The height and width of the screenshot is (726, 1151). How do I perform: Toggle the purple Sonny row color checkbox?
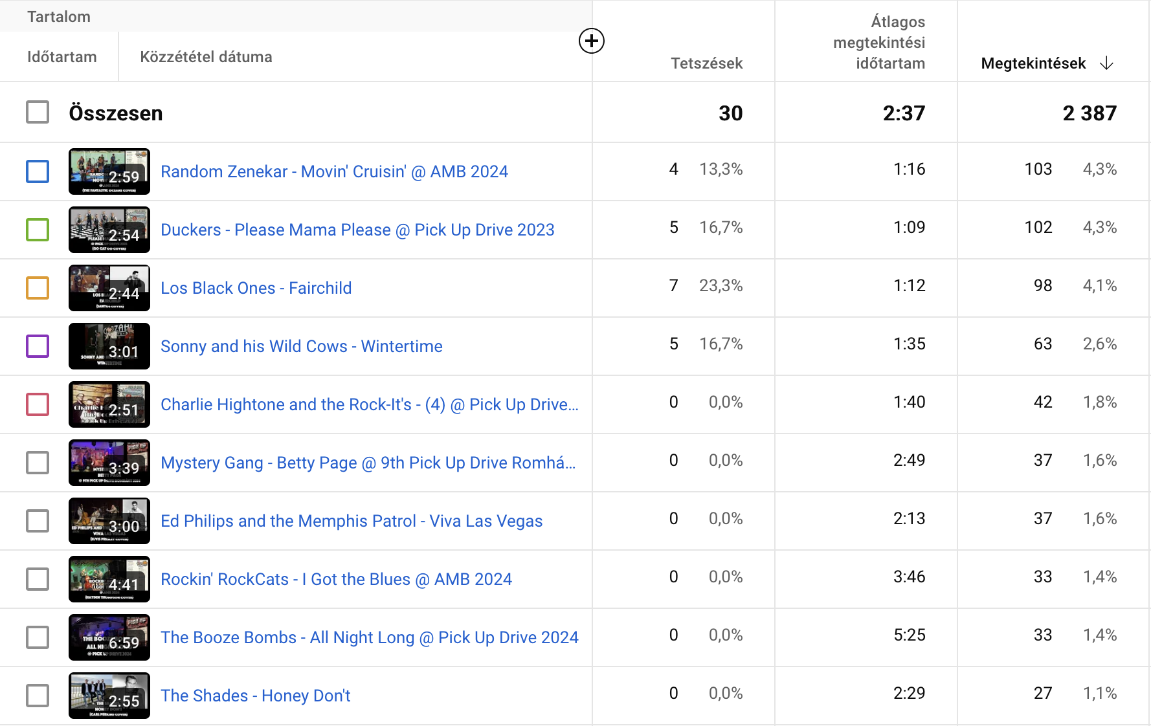click(x=38, y=346)
